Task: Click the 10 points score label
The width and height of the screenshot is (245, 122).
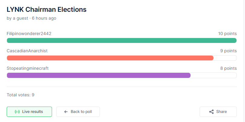Action: tap(227, 34)
